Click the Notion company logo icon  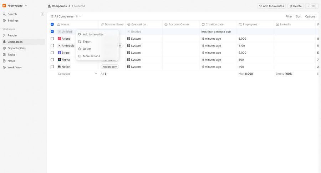pos(59,67)
